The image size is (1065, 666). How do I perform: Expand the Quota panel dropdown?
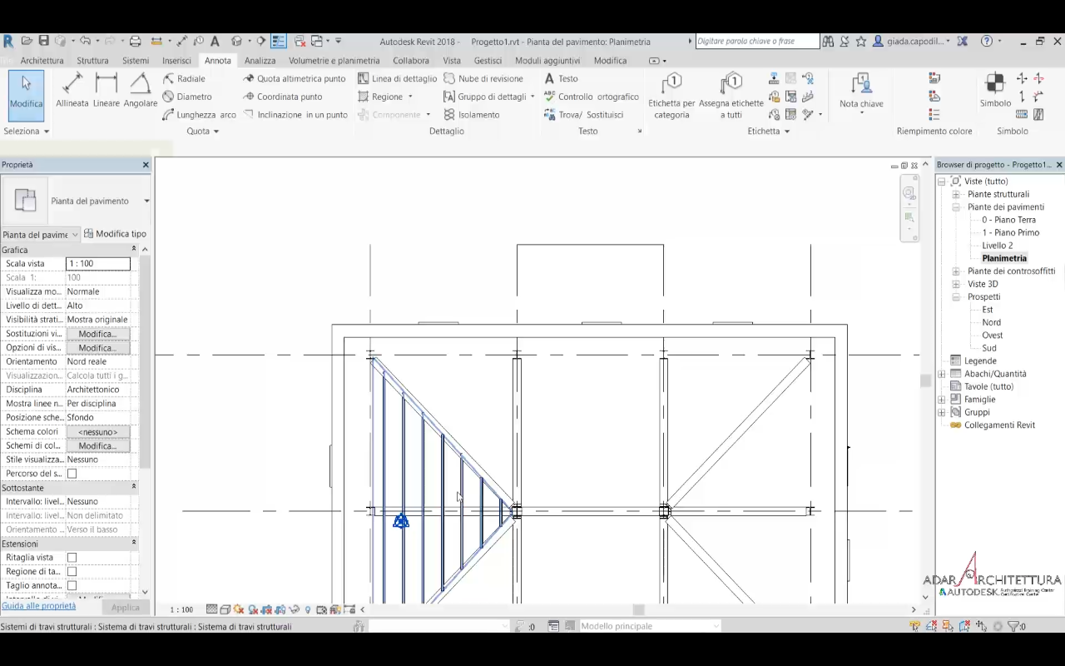click(x=215, y=132)
